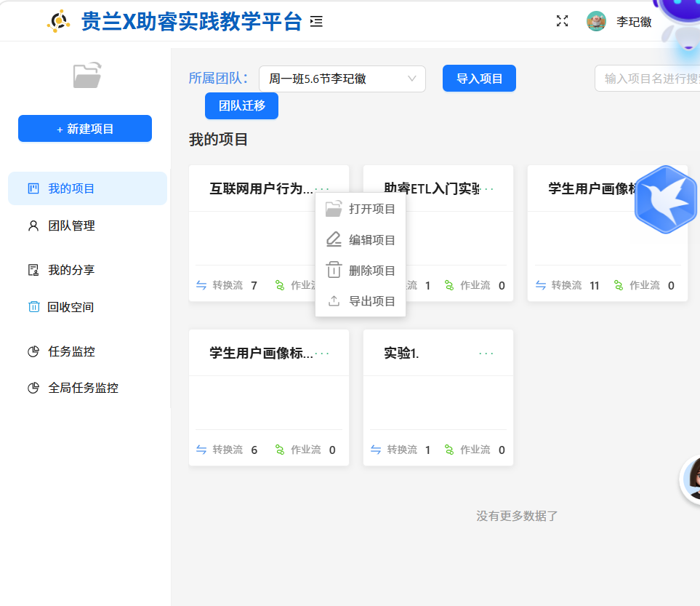Click the 编辑项目 pencil icon in the context menu
Image resolution: width=700 pixels, height=606 pixels.
pyautogui.click(x=334, y=239)
